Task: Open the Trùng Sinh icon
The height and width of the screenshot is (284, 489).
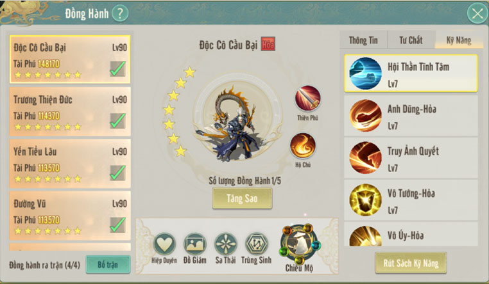Action: 256,244
